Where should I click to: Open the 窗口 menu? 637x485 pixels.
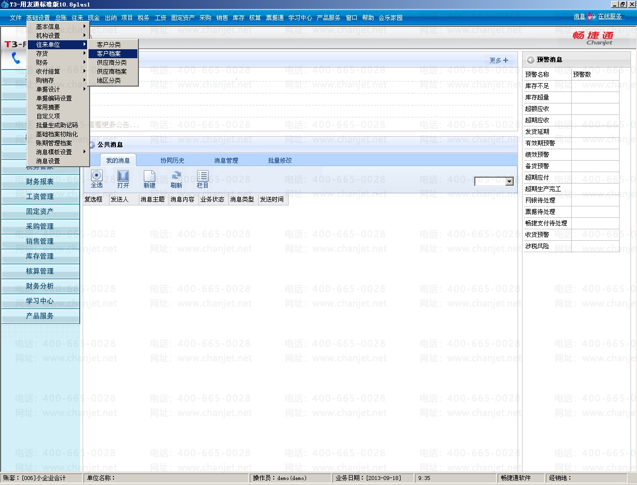[351, 18]
